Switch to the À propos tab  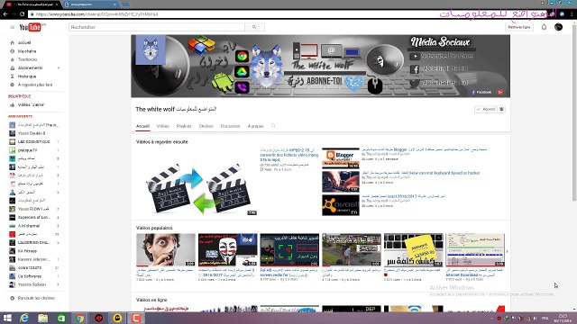(255, 126)
